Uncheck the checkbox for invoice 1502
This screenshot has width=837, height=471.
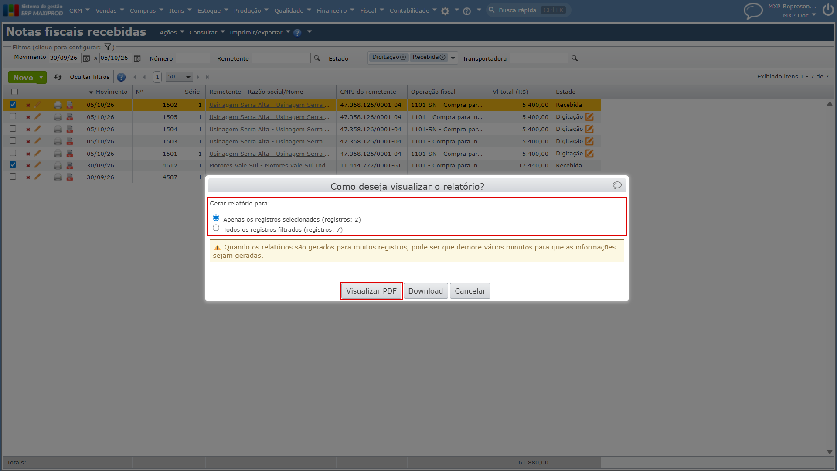pos(13,105)
